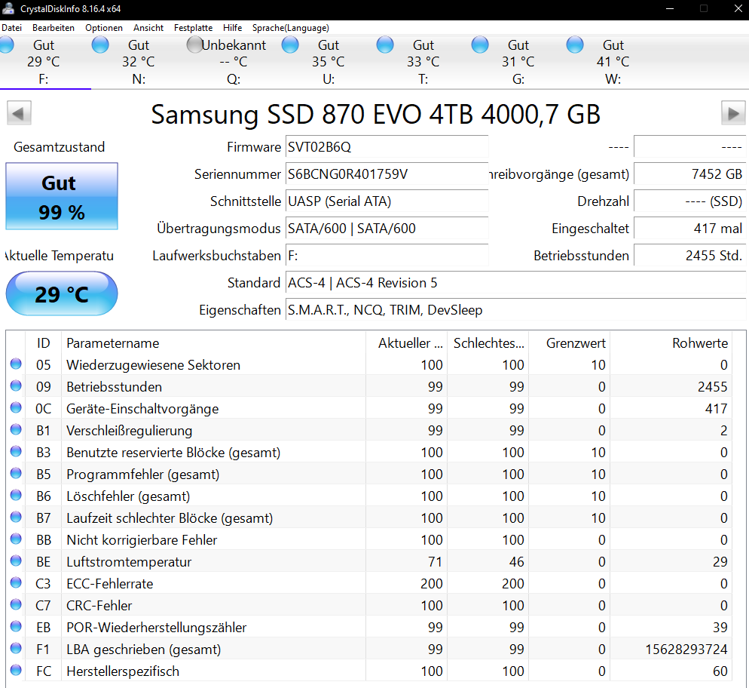Click the Betriebsstunden 2455 Std. field
Image resolution: width=749 pixels, height=688 pixels.
click(x=689, y=255)
